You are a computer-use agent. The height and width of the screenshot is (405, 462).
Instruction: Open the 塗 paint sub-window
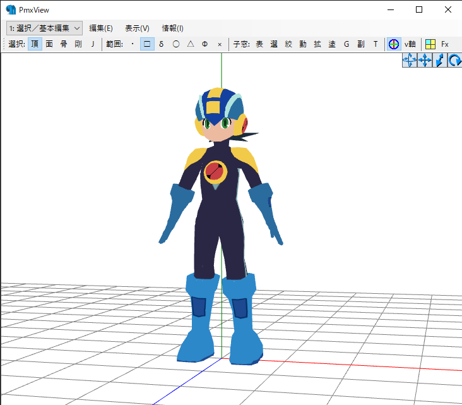click(332, 44)
